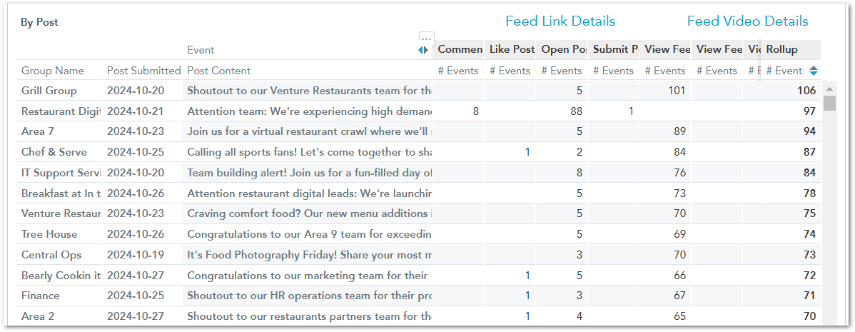Select the 106 Rollup total value
The width and height of the screenshot is (855, 332).
[x=806, y=91]
